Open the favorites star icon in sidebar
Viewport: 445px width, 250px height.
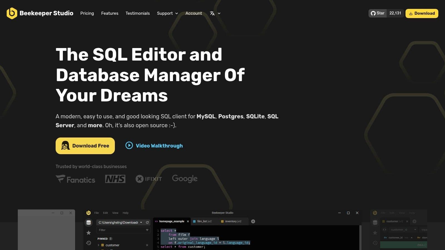coord(89,233)
